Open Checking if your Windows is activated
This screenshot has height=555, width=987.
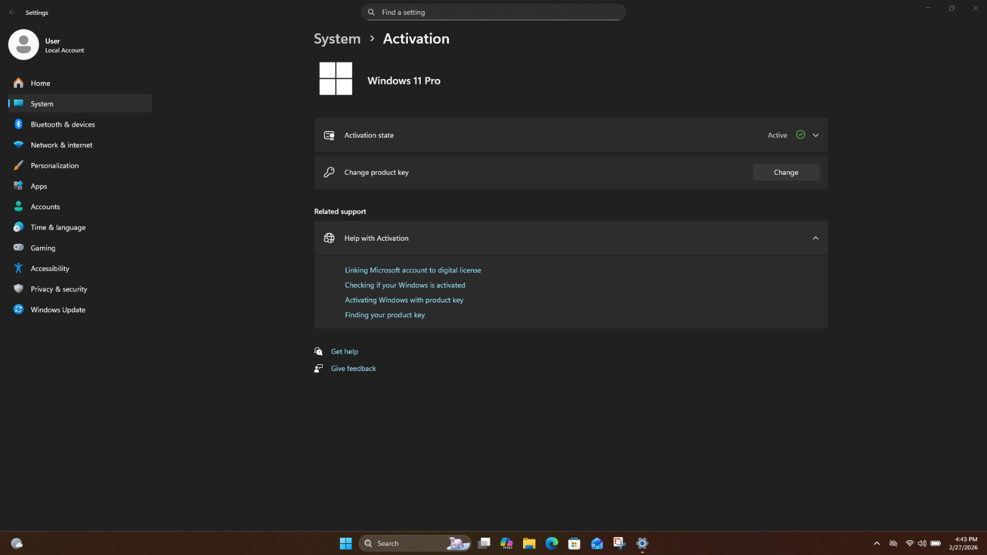[x=405, y=285]
